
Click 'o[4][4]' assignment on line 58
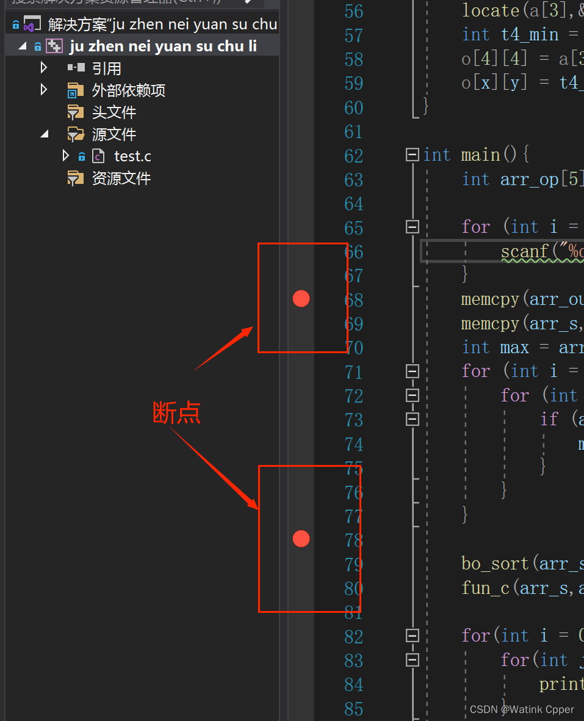(x=494, y=59)
